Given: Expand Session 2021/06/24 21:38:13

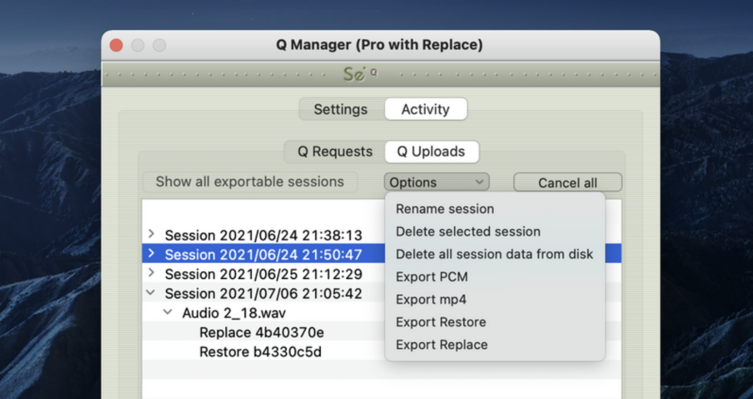Looking at the screenshot, I should [151, 234].
